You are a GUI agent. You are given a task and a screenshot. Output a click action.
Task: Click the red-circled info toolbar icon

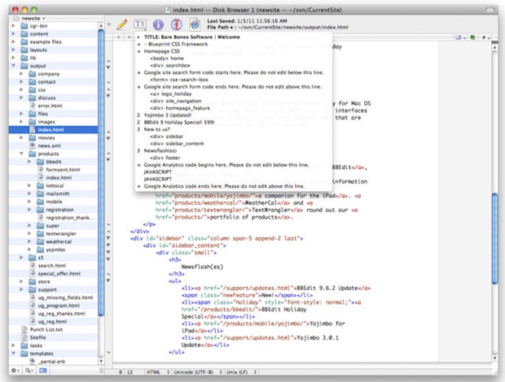pyautogui.click(x=176, y=24)
